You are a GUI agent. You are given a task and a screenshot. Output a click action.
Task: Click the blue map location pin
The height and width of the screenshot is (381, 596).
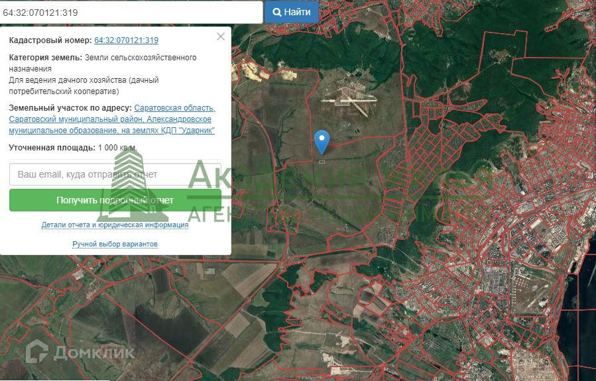[322, 141]
